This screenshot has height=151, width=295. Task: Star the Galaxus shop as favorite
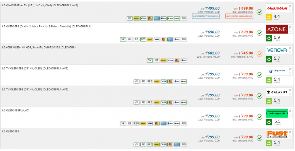290,90
